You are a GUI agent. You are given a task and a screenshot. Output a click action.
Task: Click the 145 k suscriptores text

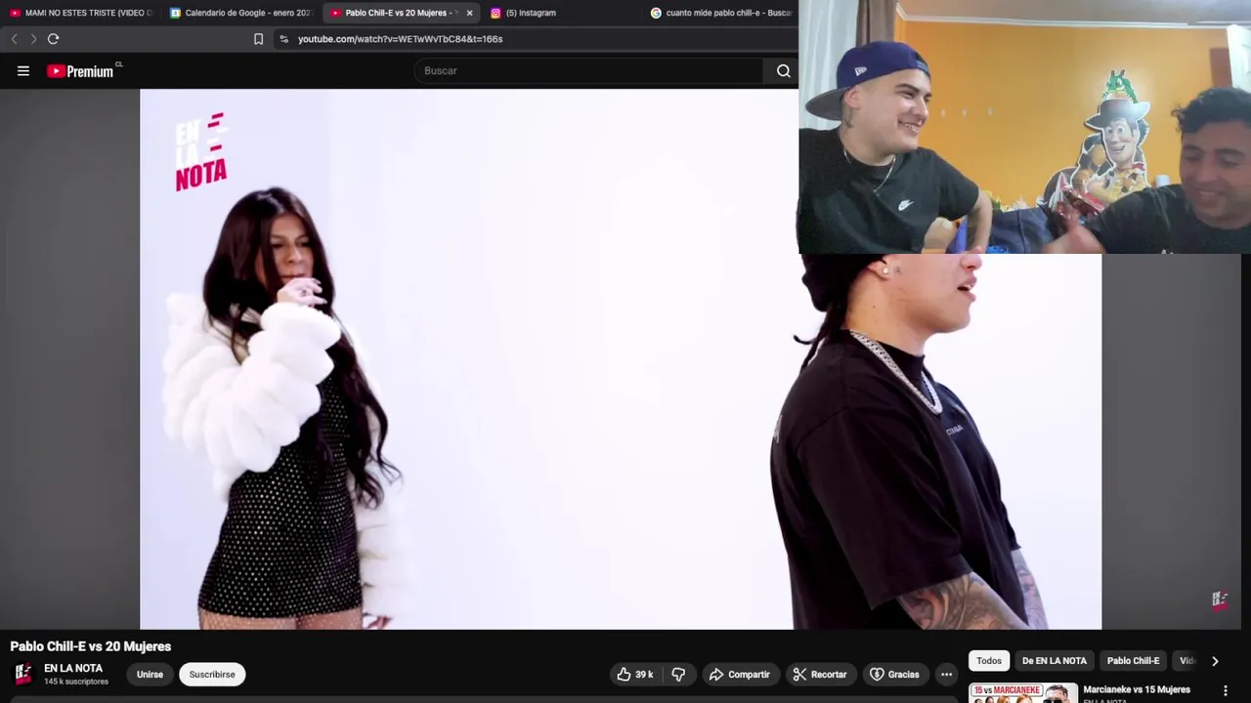[76, 682]
